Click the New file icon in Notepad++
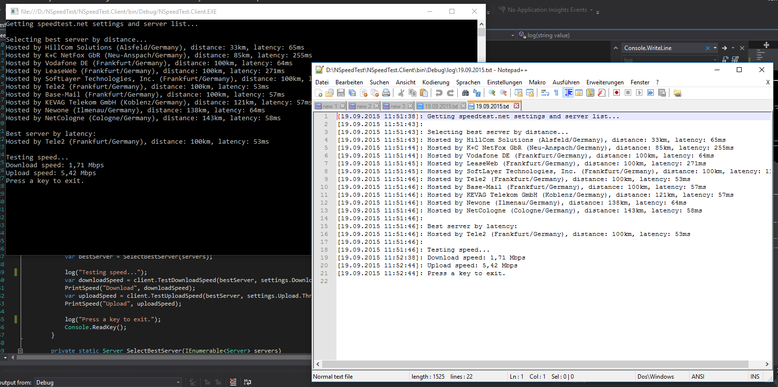Screen dimensions: 778x387 pyautogui.click(x=318, y=93)
